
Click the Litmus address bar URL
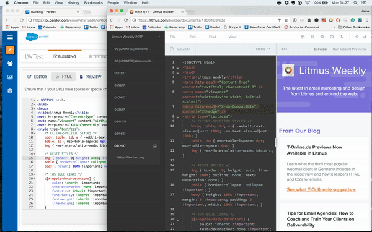(181, 20)
